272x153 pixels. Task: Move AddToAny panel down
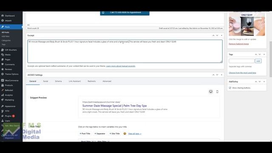[260, 82]
